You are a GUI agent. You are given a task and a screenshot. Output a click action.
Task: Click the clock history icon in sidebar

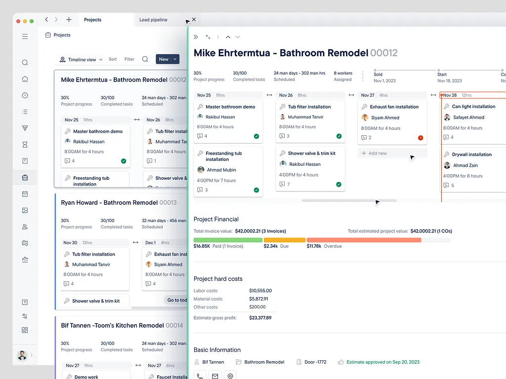click(25, 95)
